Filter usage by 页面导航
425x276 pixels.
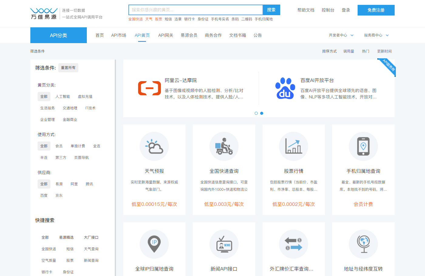[x=82, y=158]
